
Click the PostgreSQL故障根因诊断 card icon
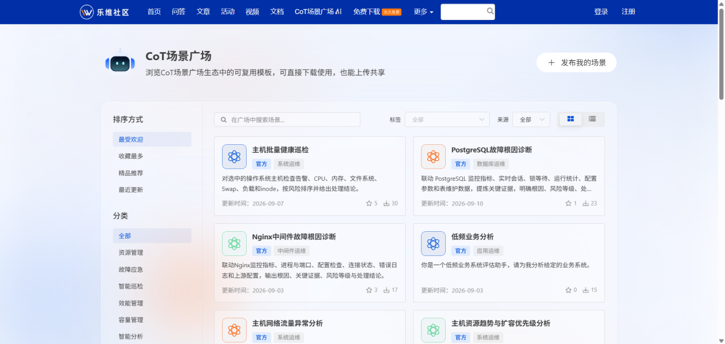pyautogui.click(x=433, y=156)
